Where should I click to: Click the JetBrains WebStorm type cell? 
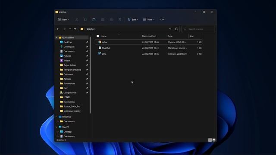point(177,54)
